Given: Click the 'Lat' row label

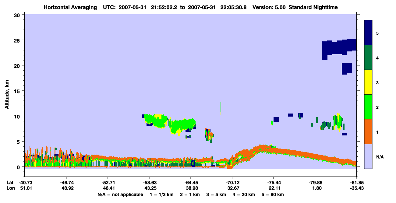Looking at the screenshot, I should click(10, 183).
